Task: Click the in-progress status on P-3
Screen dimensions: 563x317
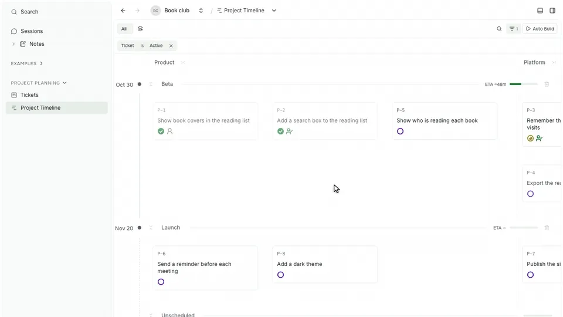Action: pos(530,139)
